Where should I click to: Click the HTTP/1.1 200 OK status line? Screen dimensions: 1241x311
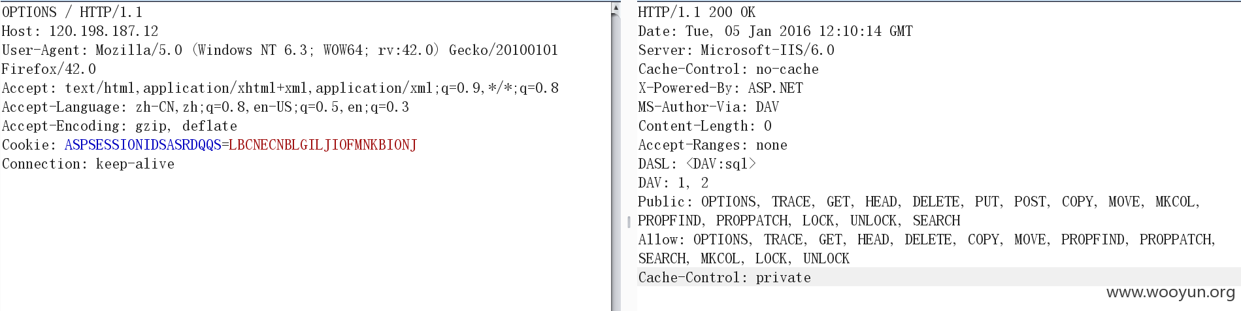pyautogui.click(x=697, y=12)
